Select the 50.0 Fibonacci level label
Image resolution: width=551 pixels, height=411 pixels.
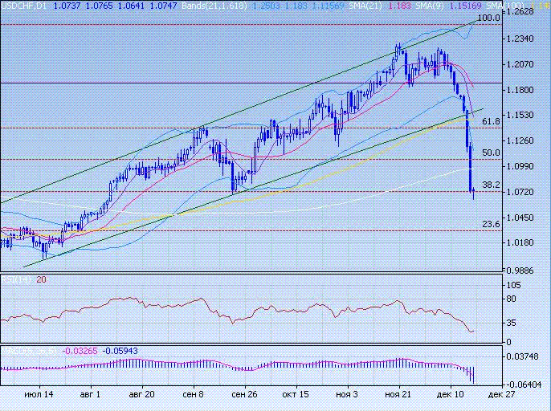[x=492, y=153]
